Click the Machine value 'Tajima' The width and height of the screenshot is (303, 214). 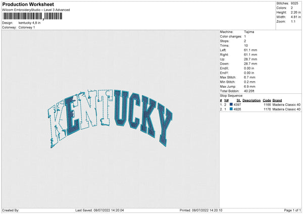click(x=249, y=32)
